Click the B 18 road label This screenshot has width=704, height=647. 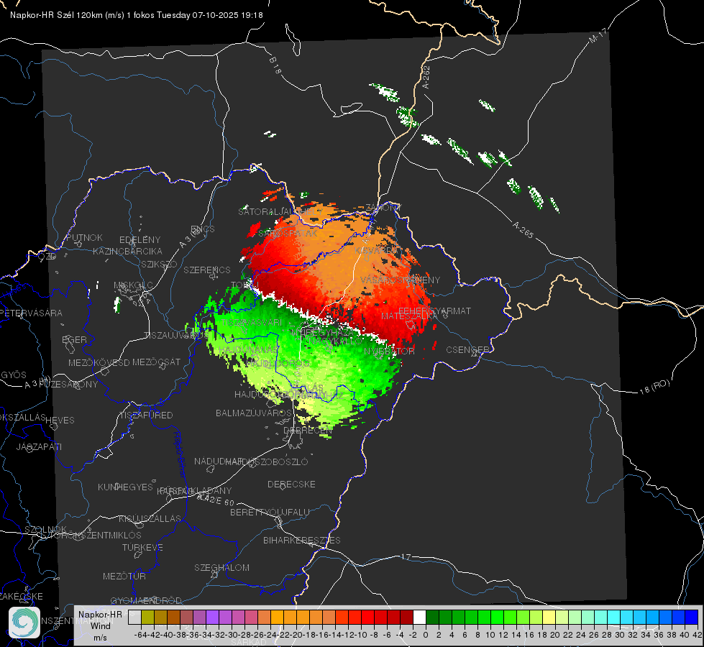point(275,65)
